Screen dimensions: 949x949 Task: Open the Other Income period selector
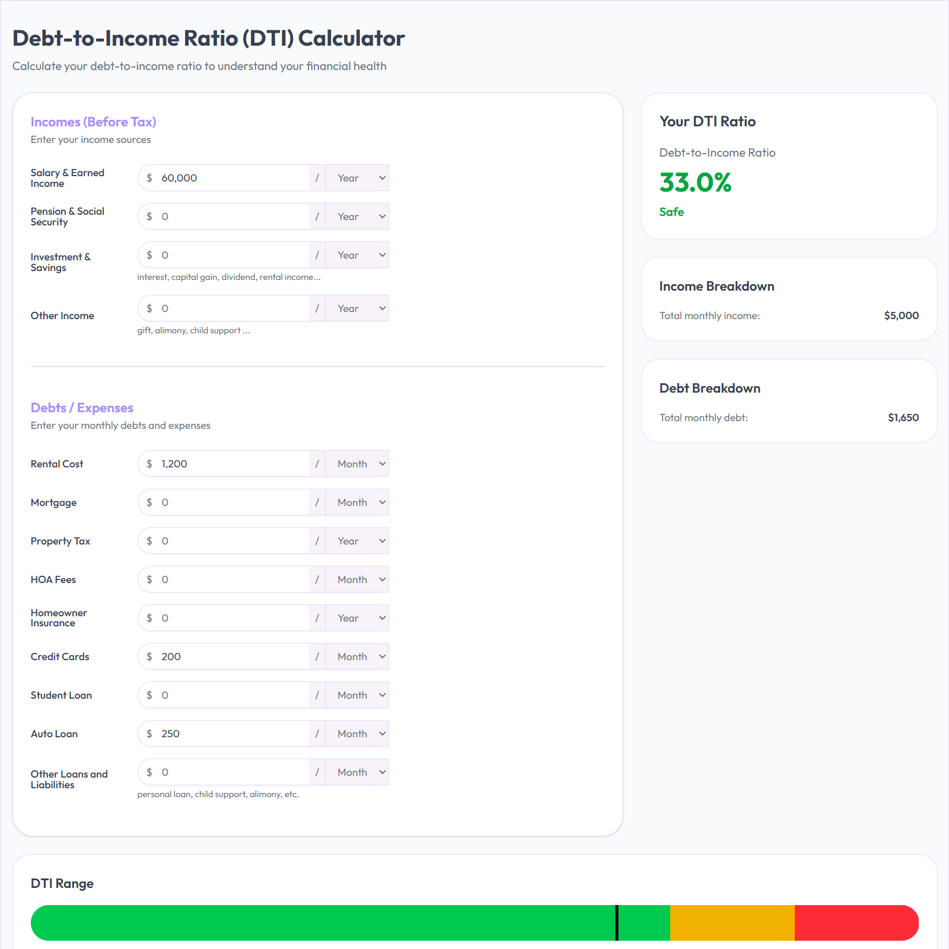coord(356,308)
